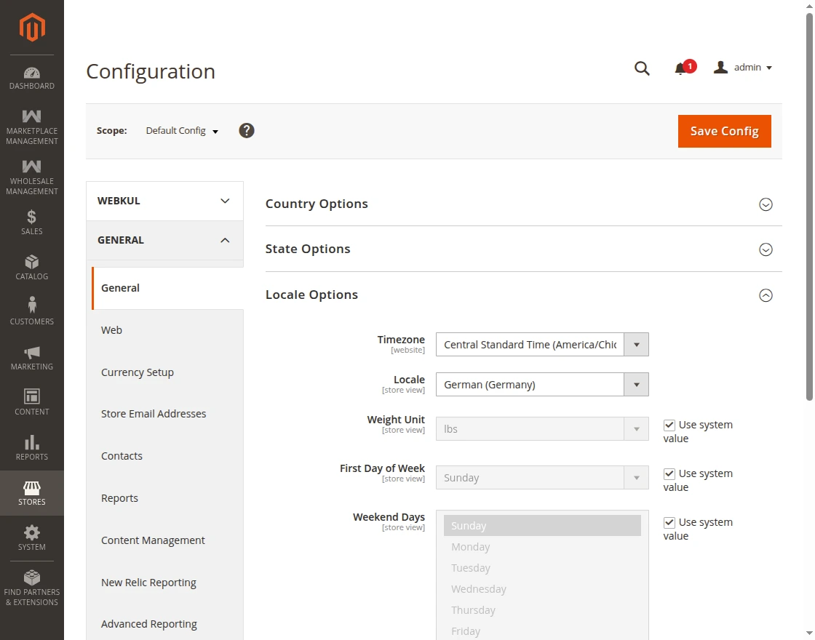Click the notifications bell icon
The image size is (815, 640).
[x=680, y=68]
